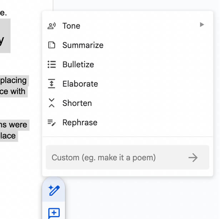The height and width of the screenshot is (219, 220).
Task: Click the Elaborate expand icon
Action: [x=52, y=84]
